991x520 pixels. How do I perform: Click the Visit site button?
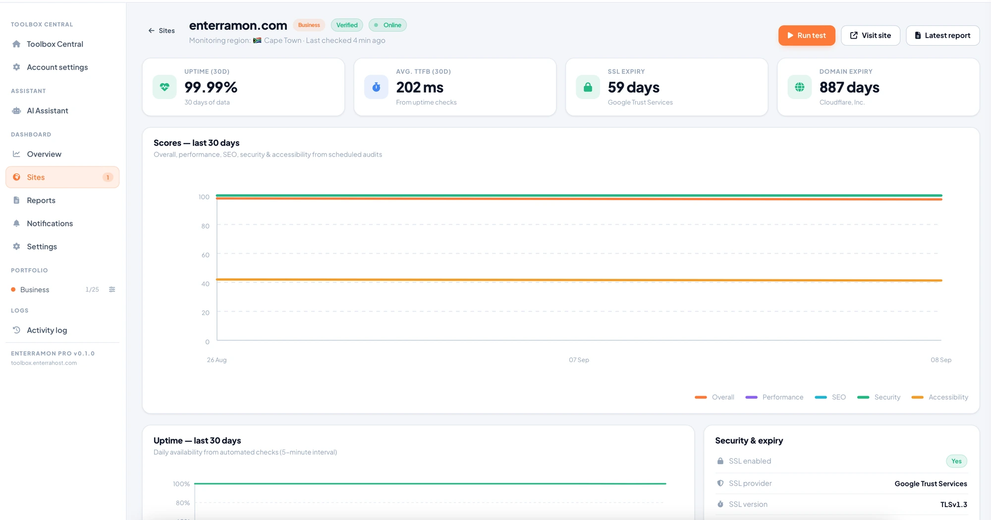click(x=871, y=36)
